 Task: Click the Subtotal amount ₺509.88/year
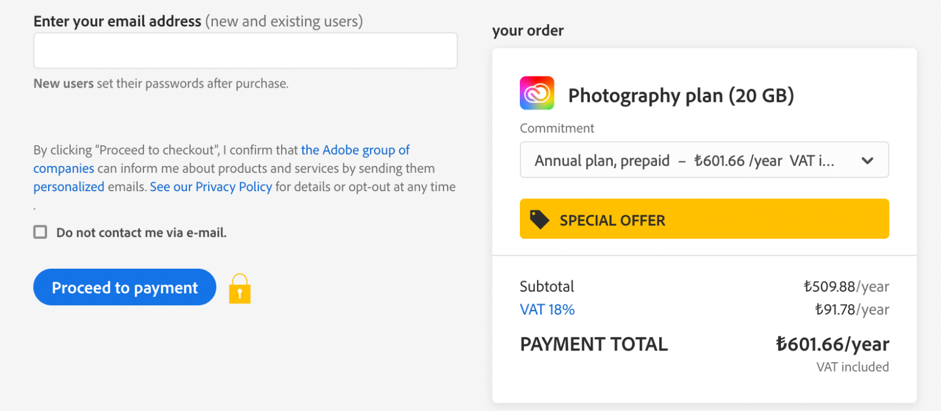(x=846, y=286)
